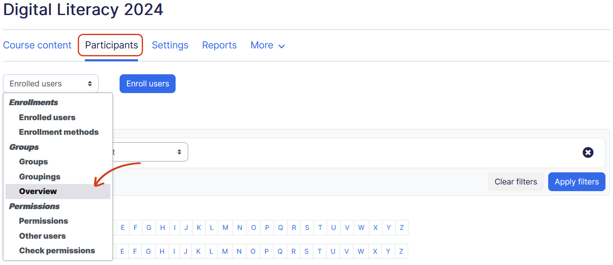The width and height of the screenshot is (613, 265).
Task: Remove filter with the X icon
Action: click(588, 152)
